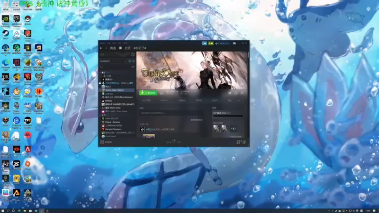Open the 商店 (Store) tab in Steam
Screen dimensions: 379x213
coord(113,48)
